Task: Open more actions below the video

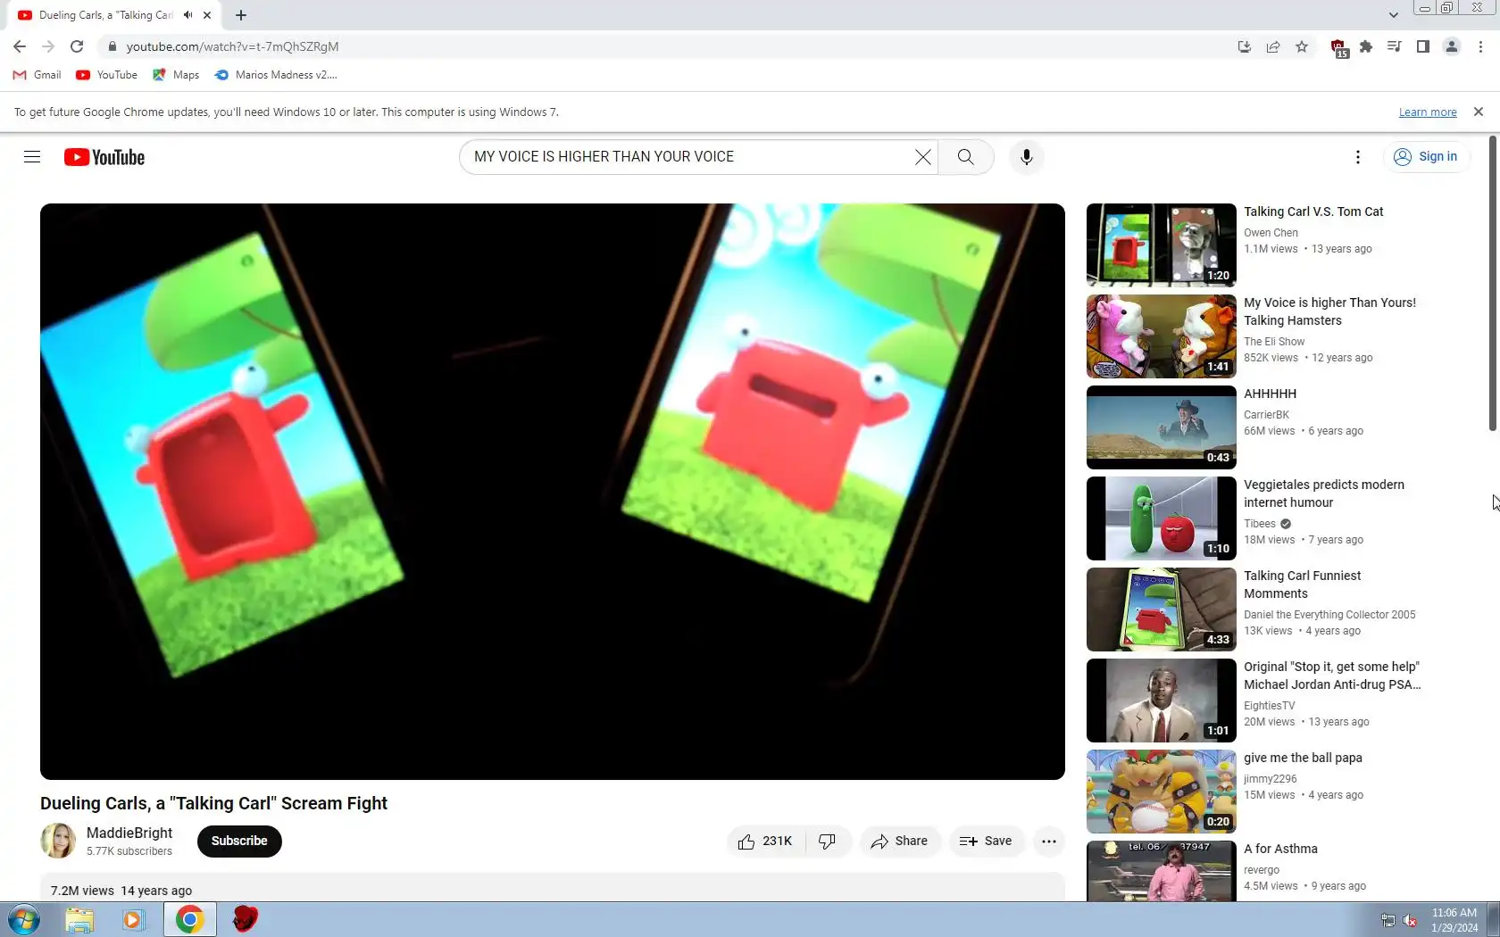Action: tap(1049, 842)
